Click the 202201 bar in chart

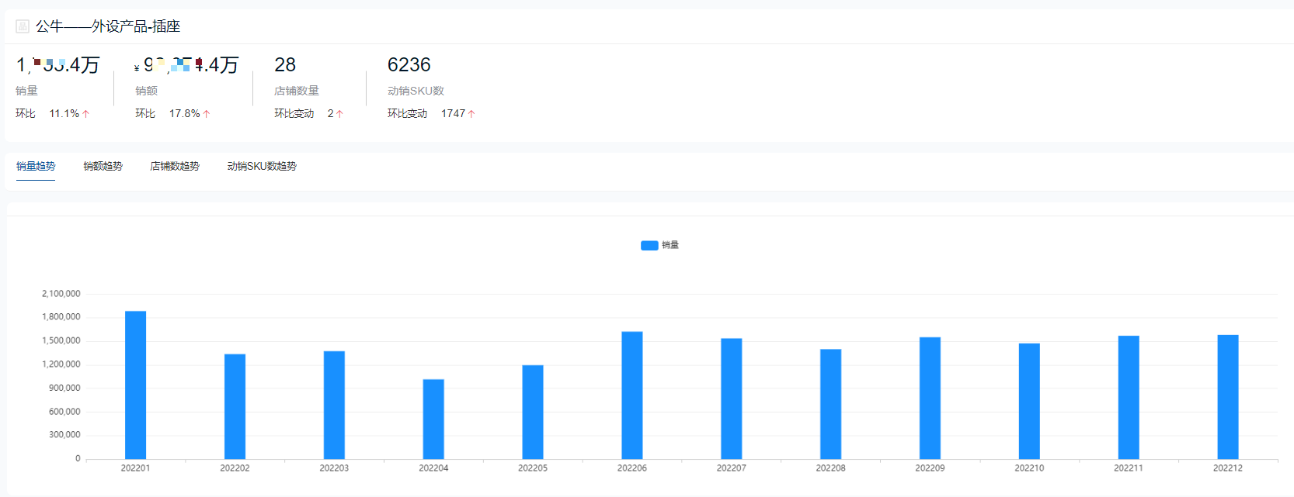pos(135,385)
